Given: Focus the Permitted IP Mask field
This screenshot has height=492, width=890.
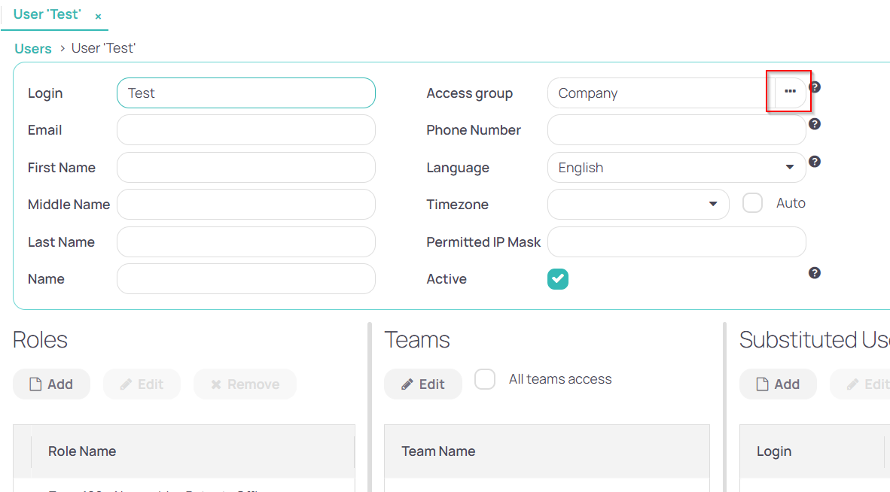Looking at the screenshot, I should (677, 242).
